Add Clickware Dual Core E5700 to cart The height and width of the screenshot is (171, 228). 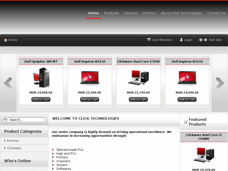coord(138,99)
